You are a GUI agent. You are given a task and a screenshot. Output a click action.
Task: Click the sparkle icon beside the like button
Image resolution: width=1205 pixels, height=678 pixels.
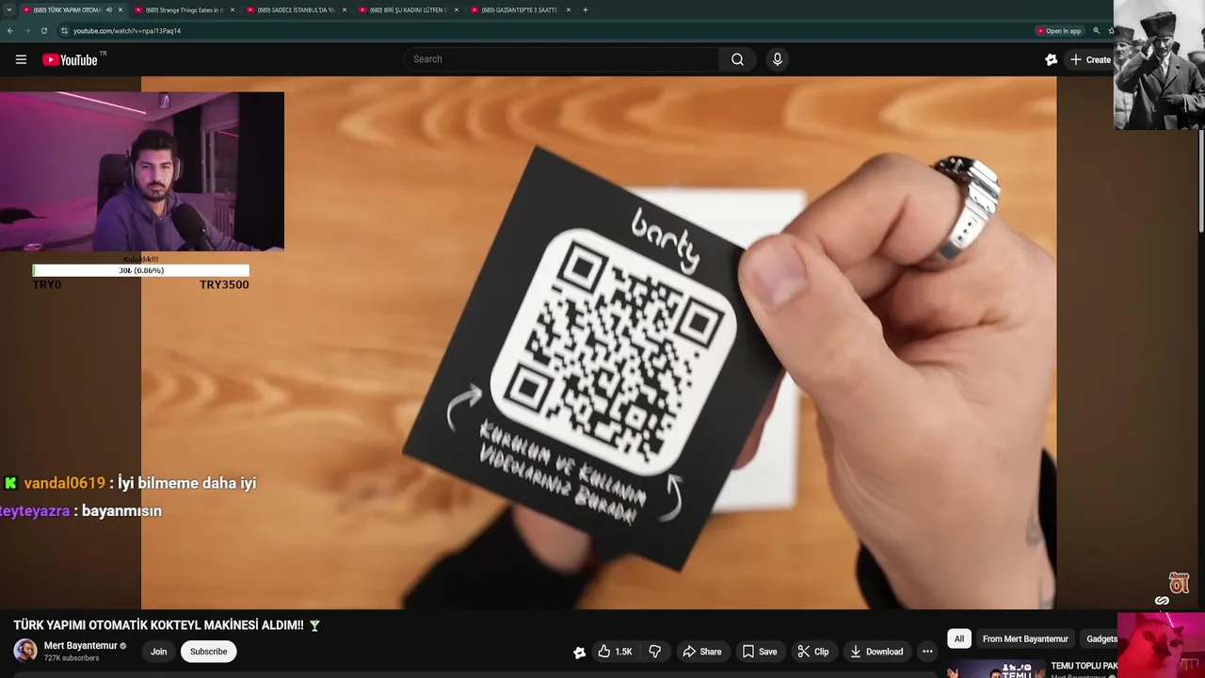point(579,652)
